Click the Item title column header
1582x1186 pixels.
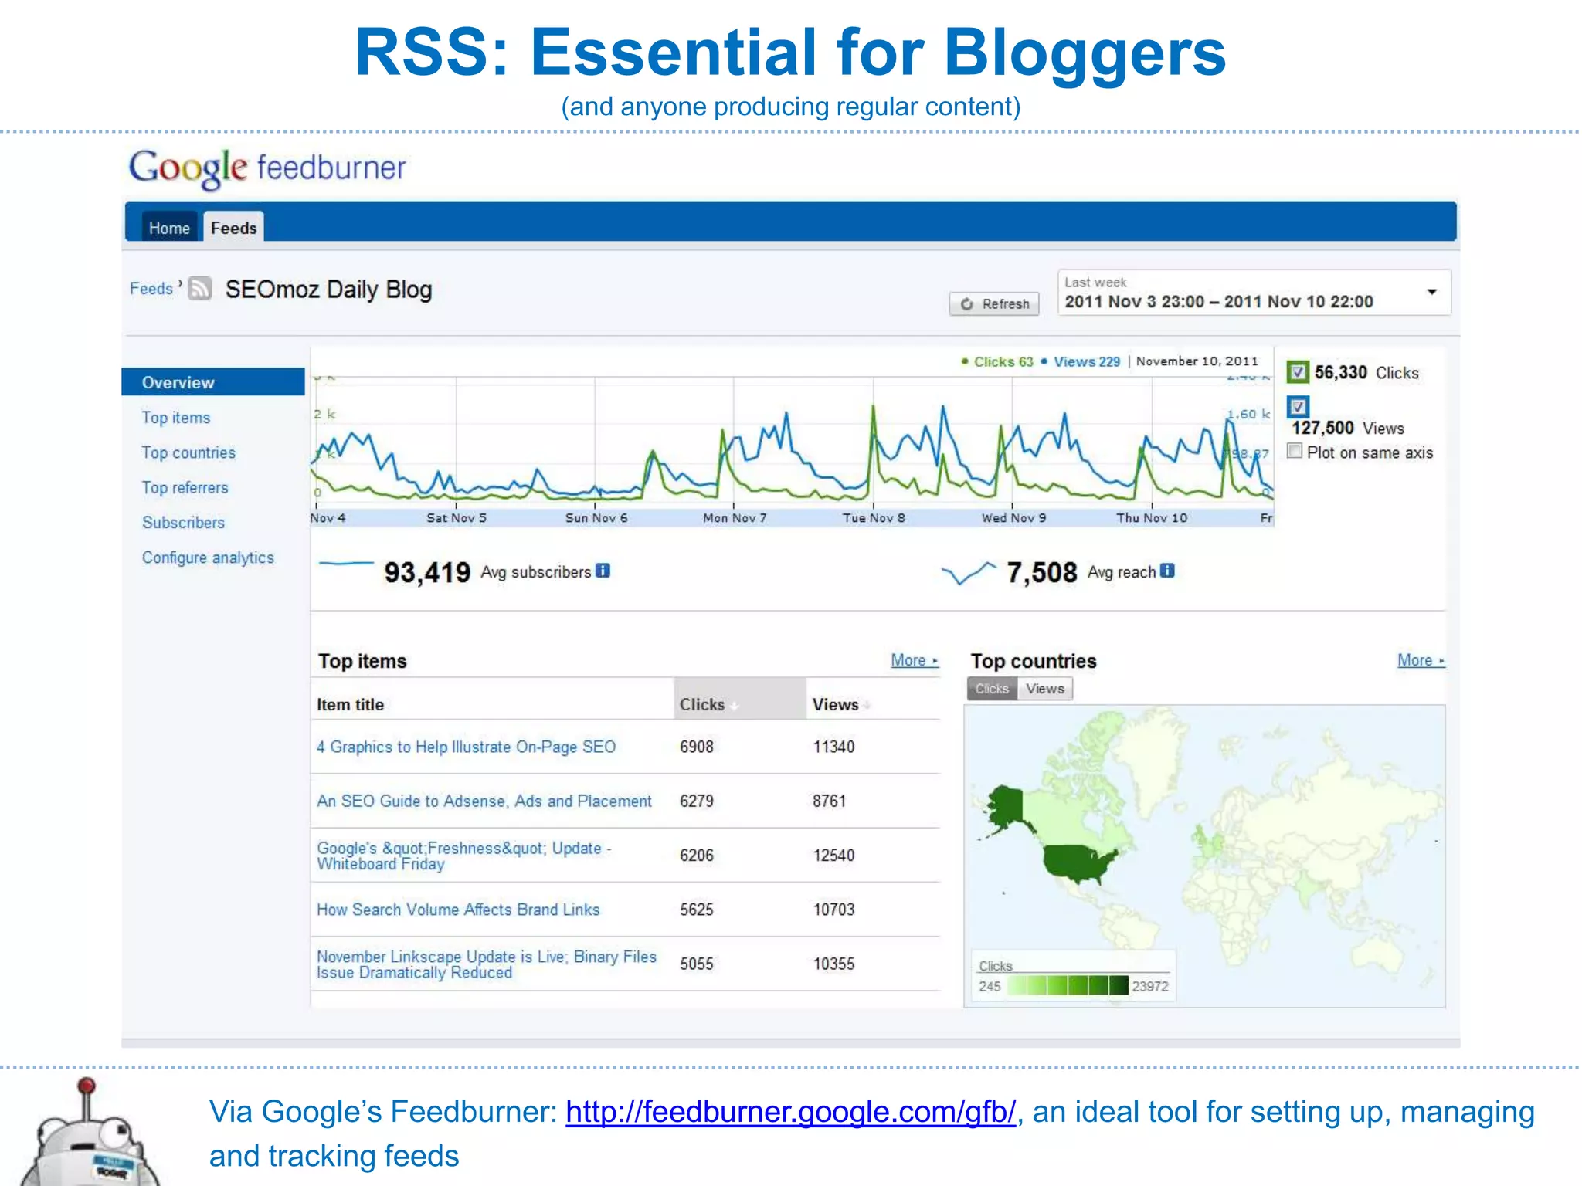(350, 704)
